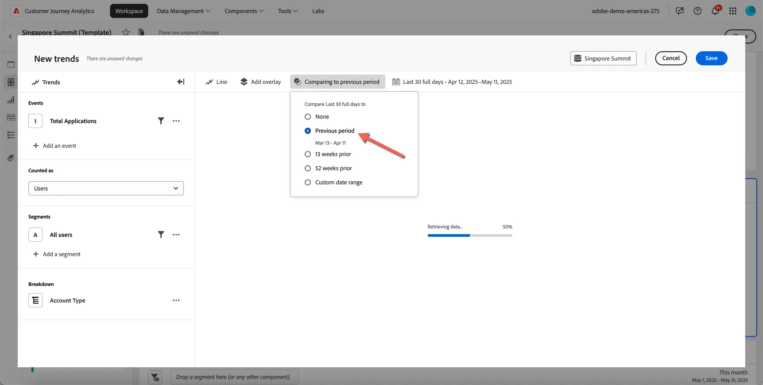This screenshot has width=763, height=385.
Task: Click Add a segment
Action: 57,254
